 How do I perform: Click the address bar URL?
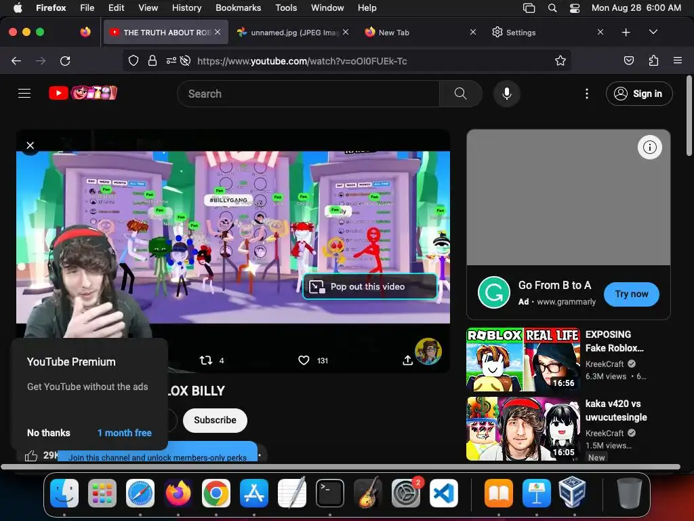point(302,61)
